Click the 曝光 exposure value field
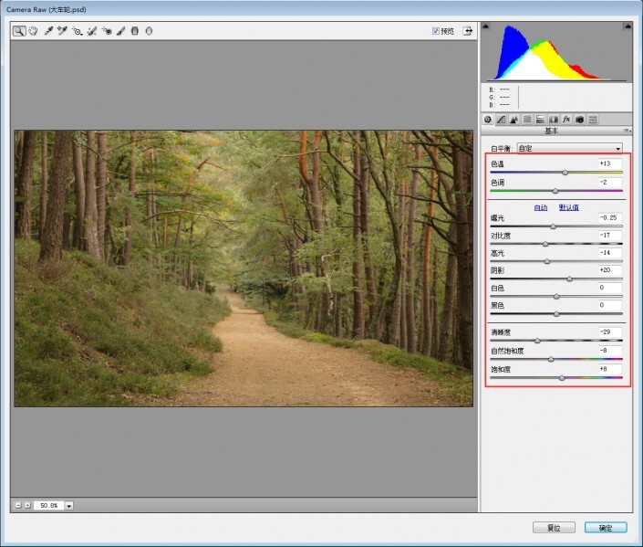 (x=609, y=217)
